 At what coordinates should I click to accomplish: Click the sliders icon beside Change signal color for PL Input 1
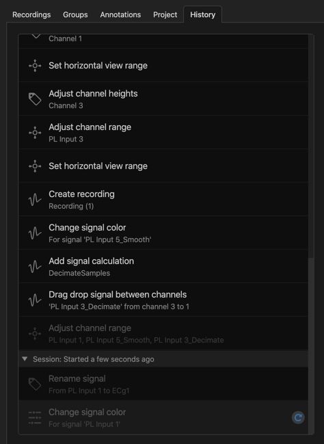(35, 418)
